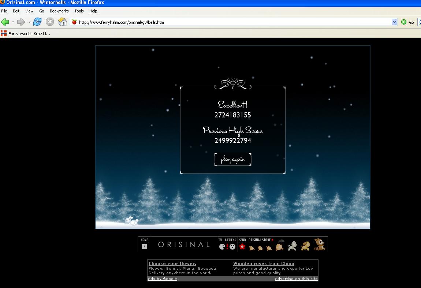
Task: Open the Edit menu
Action: tap(16, 11)
